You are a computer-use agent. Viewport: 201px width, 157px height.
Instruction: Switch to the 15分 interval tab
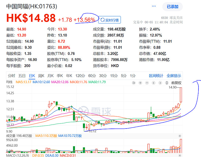coord(114,76)
